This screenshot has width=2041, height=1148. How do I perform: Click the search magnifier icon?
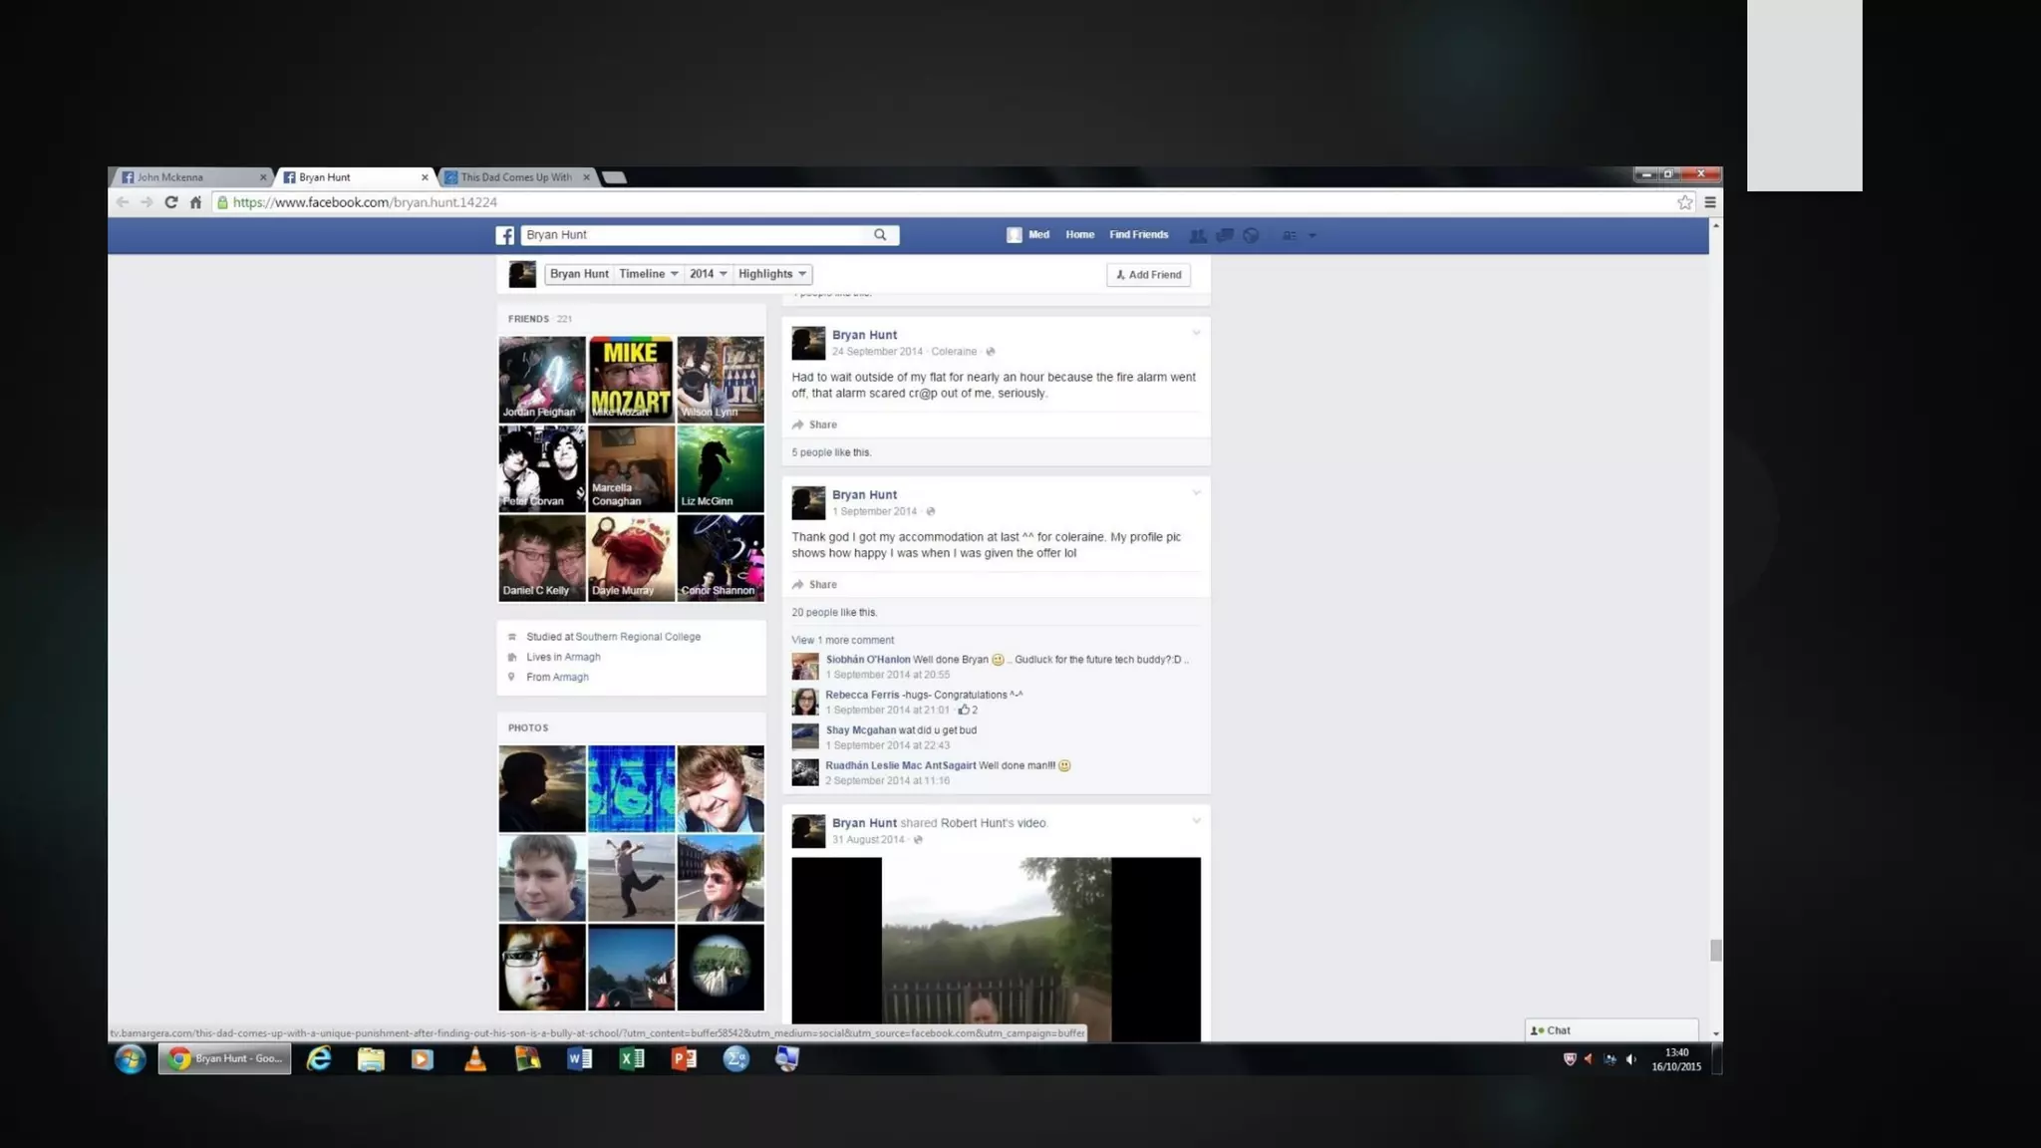[x=880, y=235]
